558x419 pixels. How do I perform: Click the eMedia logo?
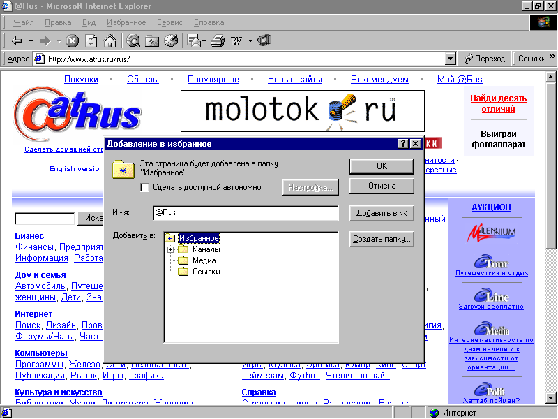point(491,328)
